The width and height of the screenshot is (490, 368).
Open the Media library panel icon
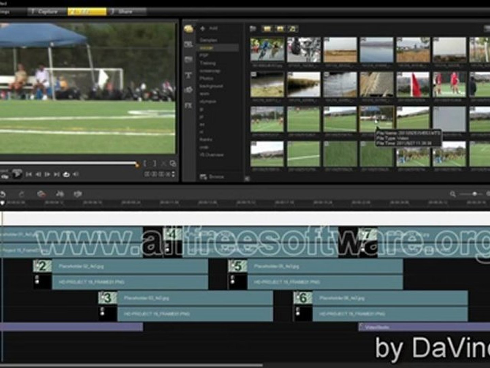click(x=189, y=29)
